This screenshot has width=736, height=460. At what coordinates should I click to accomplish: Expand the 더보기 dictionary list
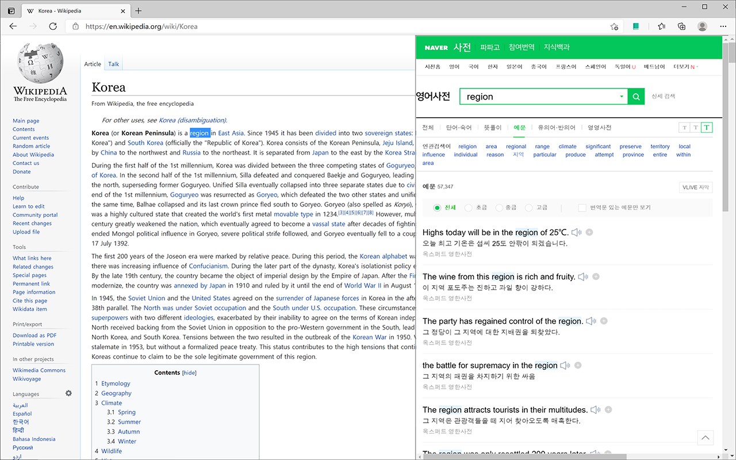coord(685,67)
